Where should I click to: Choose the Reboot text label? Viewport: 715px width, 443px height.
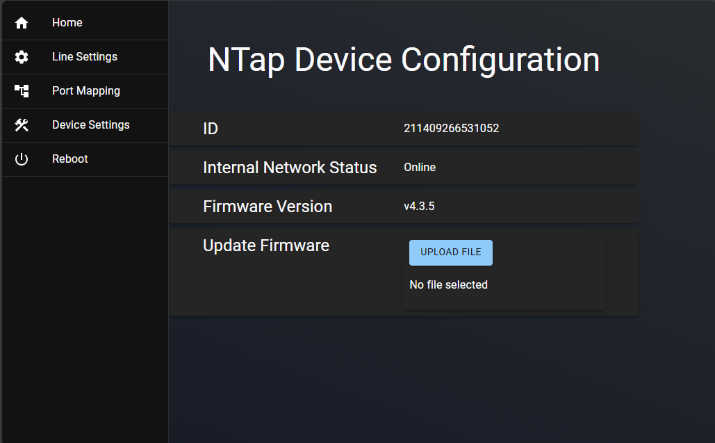[69, 159]
